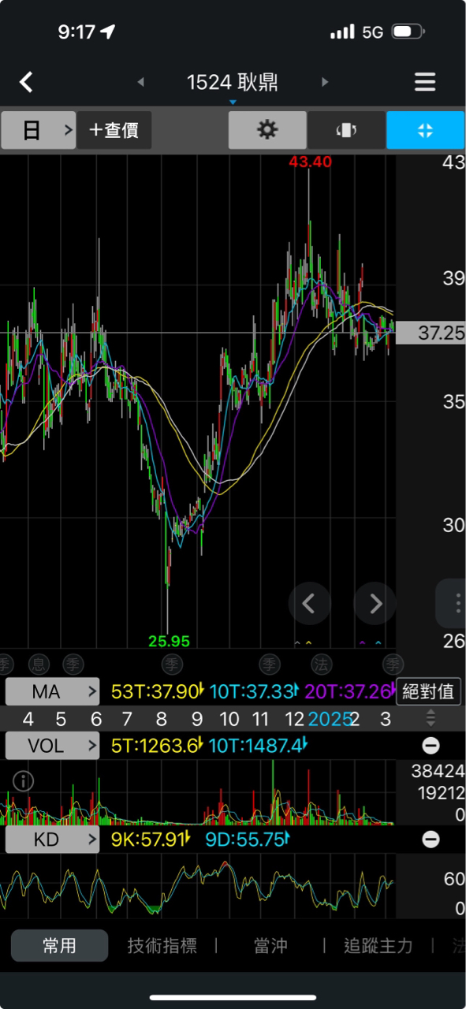
Task: Change the MA indicator selector
Action: pos(53,692)
